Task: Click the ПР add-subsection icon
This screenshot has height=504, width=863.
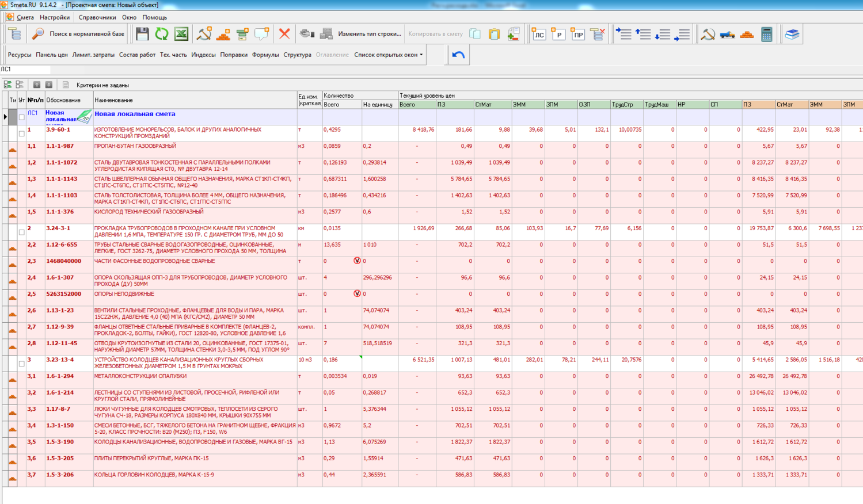Action: tap(577, 34)
